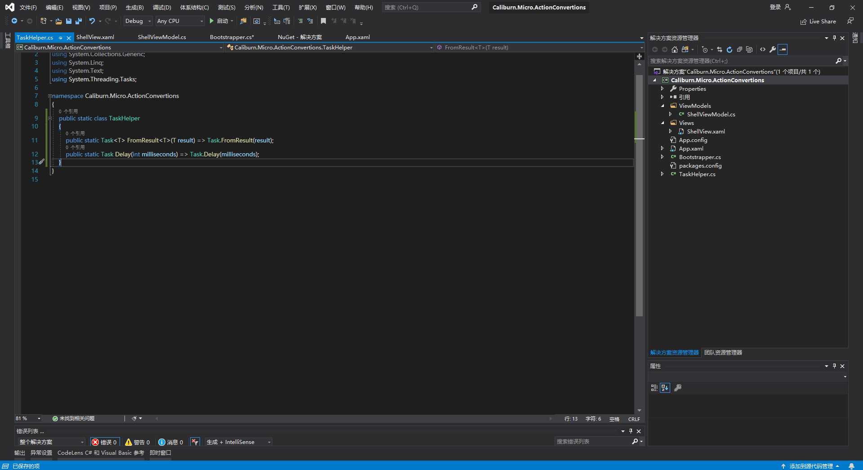Toggle Categorized view in Properties panel
The width and height of the screenshot is (863, 470).
click(654, 388)
